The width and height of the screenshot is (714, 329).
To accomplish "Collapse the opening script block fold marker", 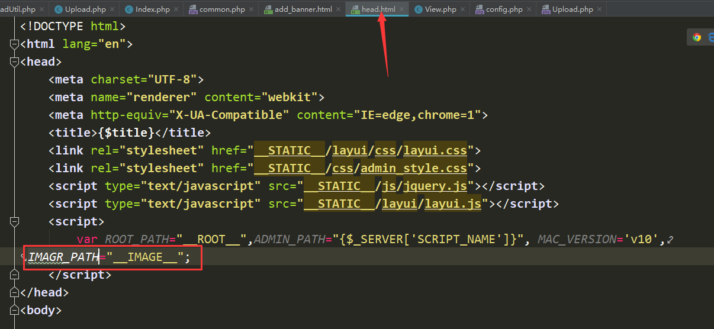I will tap(14, 222).
